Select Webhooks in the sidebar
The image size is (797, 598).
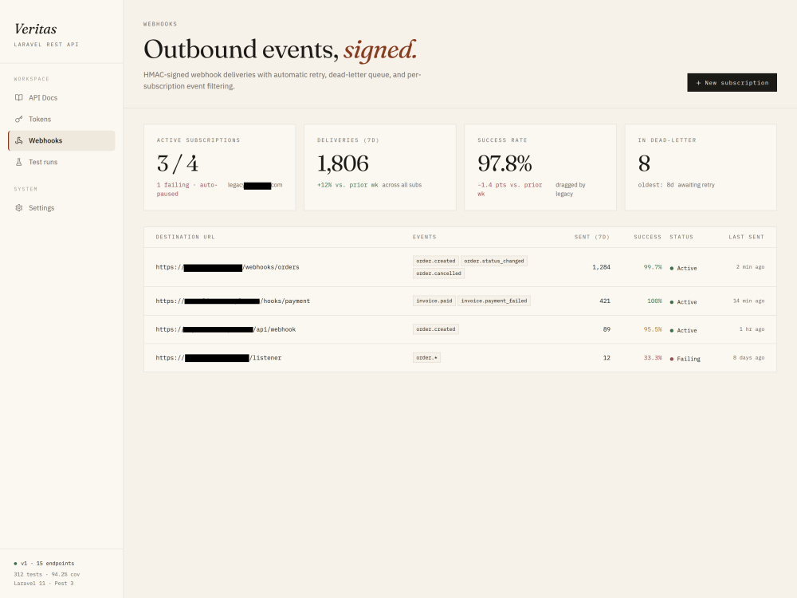point(61,140)
